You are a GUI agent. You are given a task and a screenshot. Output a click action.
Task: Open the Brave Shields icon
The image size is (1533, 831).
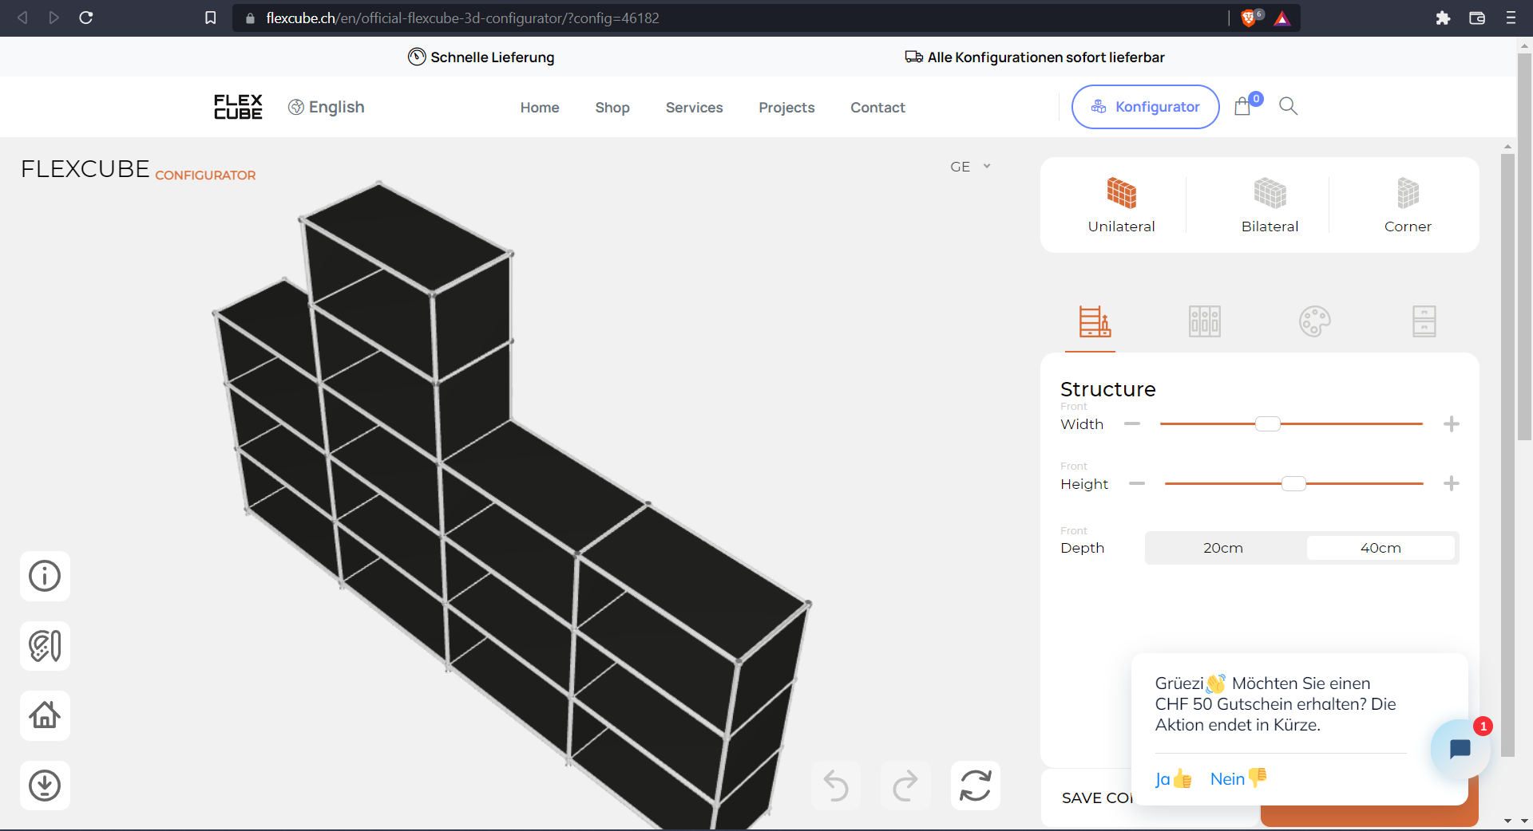(x=1250, y=18)
